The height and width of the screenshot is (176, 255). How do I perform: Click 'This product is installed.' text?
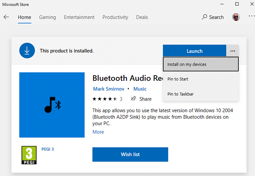pyautogui.click(x=67, y=51)
